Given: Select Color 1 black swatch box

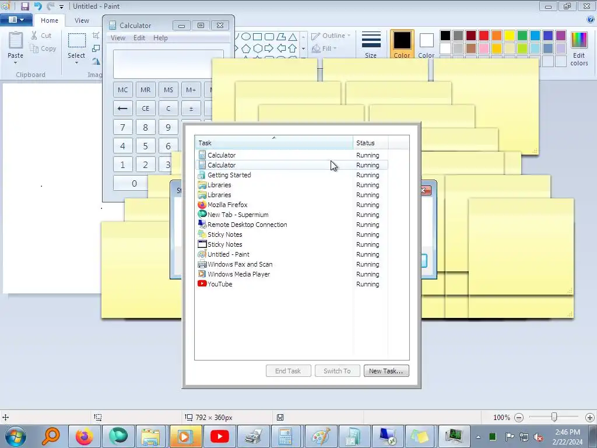Looking at the screenshot, I should coord(402,44).
